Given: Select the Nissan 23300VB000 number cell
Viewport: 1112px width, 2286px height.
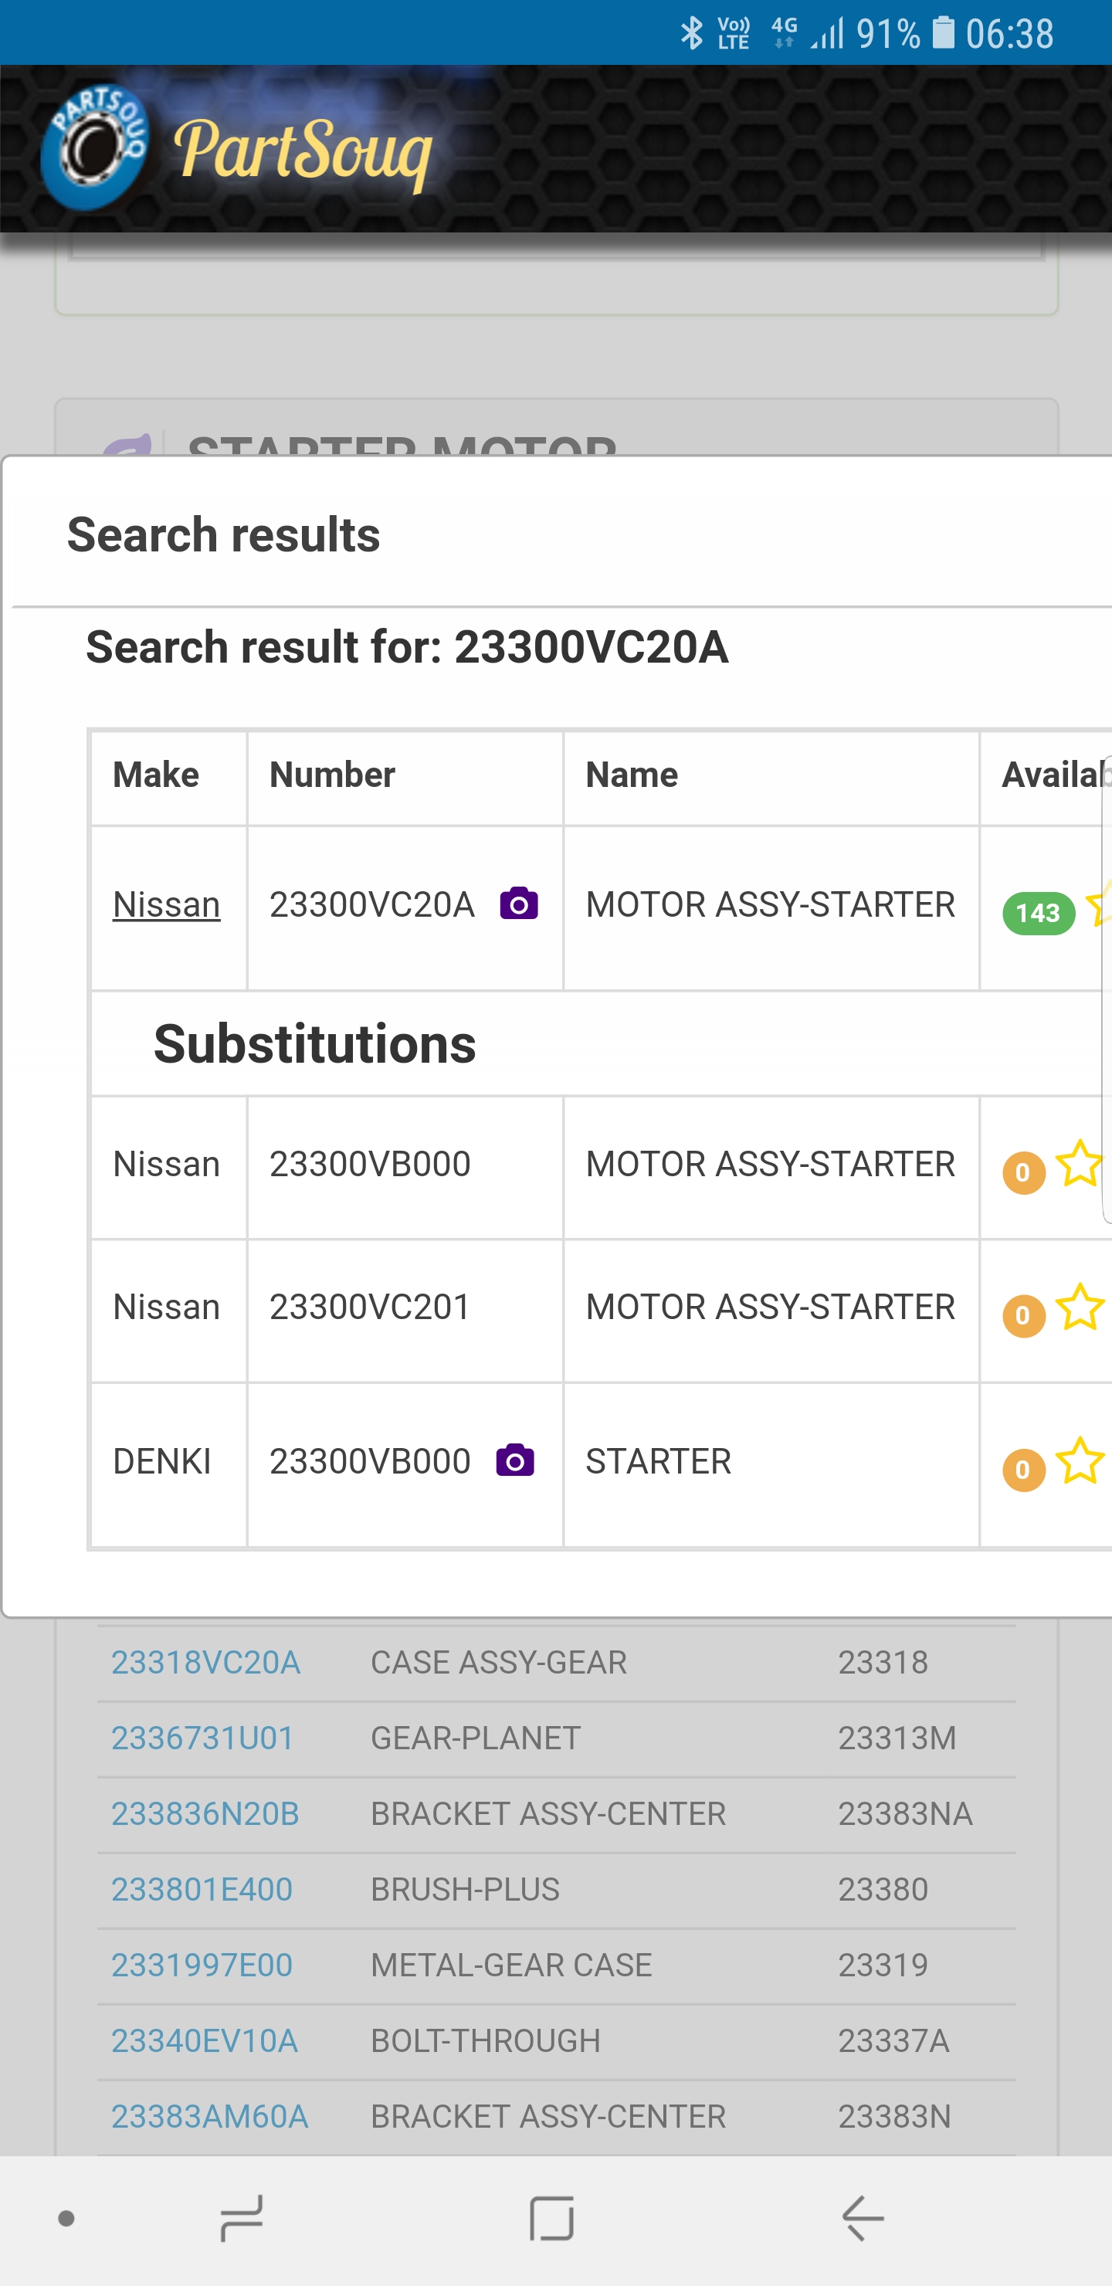Looking at the screenshot, I should (405, 1168).
